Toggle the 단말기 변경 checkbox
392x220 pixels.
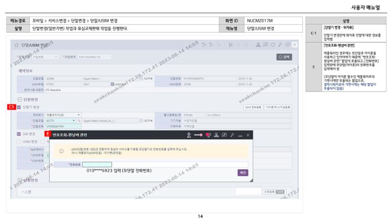coord(19,107)
